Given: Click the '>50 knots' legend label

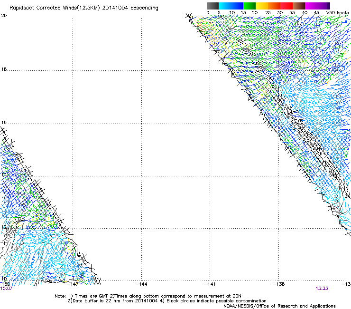Looking at the screenshot, I should point(337,13).
